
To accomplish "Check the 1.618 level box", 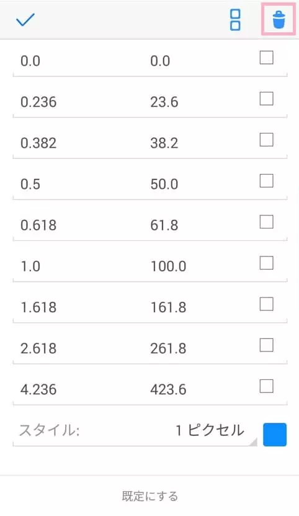I will coord(267,304).
